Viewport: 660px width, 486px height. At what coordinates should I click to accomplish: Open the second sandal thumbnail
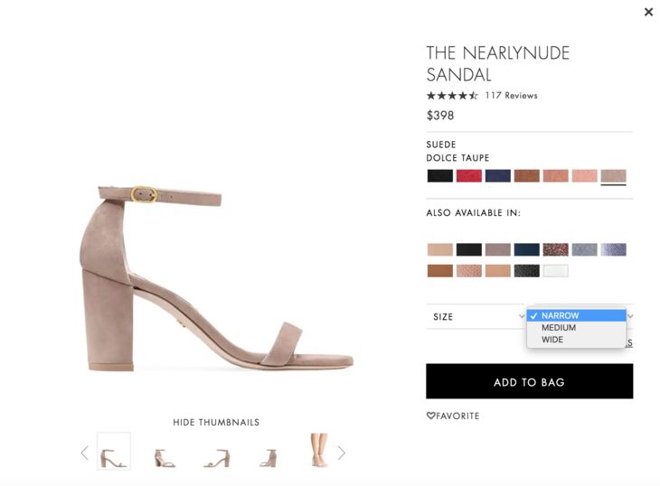[165, 454]
